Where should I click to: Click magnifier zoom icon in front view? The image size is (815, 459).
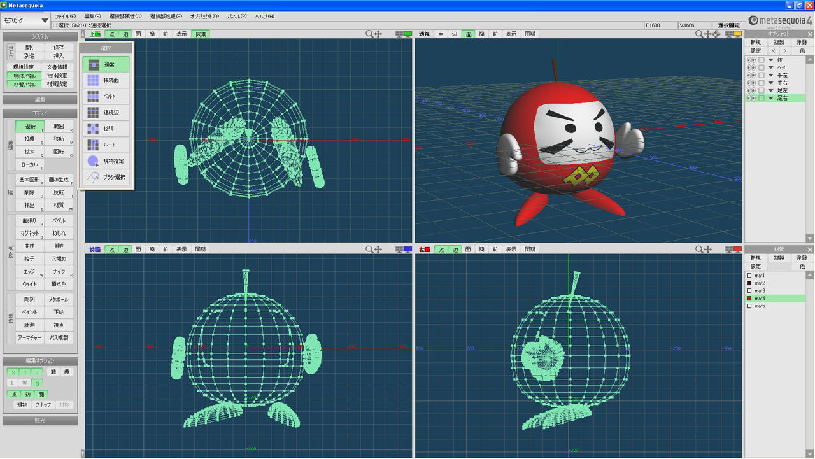(x=369, y=250)
